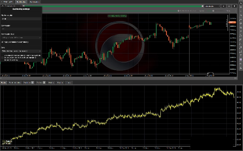Select the crosshair tool in the drawing toolbar
Viewport: 243px width, 151px height.
241,7
